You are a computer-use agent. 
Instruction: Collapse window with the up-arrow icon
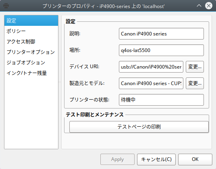[x=199, y=6]
